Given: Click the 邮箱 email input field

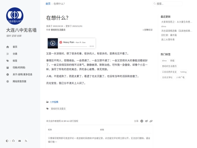Looking at the screenshot, I should [x=125, y=130].
